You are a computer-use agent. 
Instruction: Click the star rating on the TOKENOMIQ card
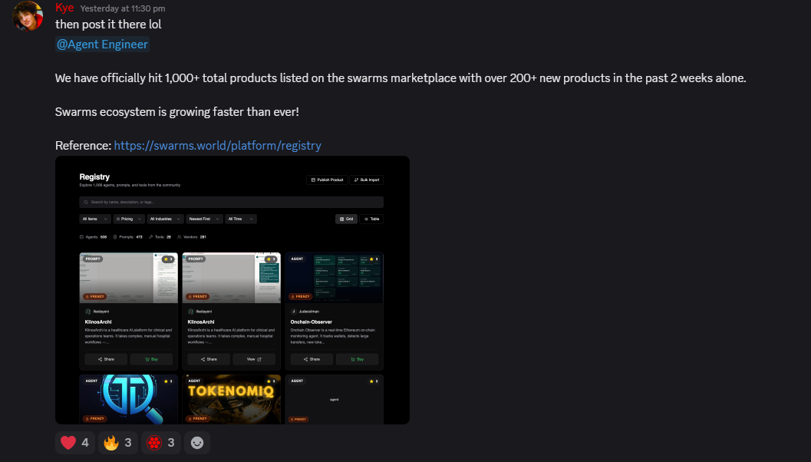(271, 381)
